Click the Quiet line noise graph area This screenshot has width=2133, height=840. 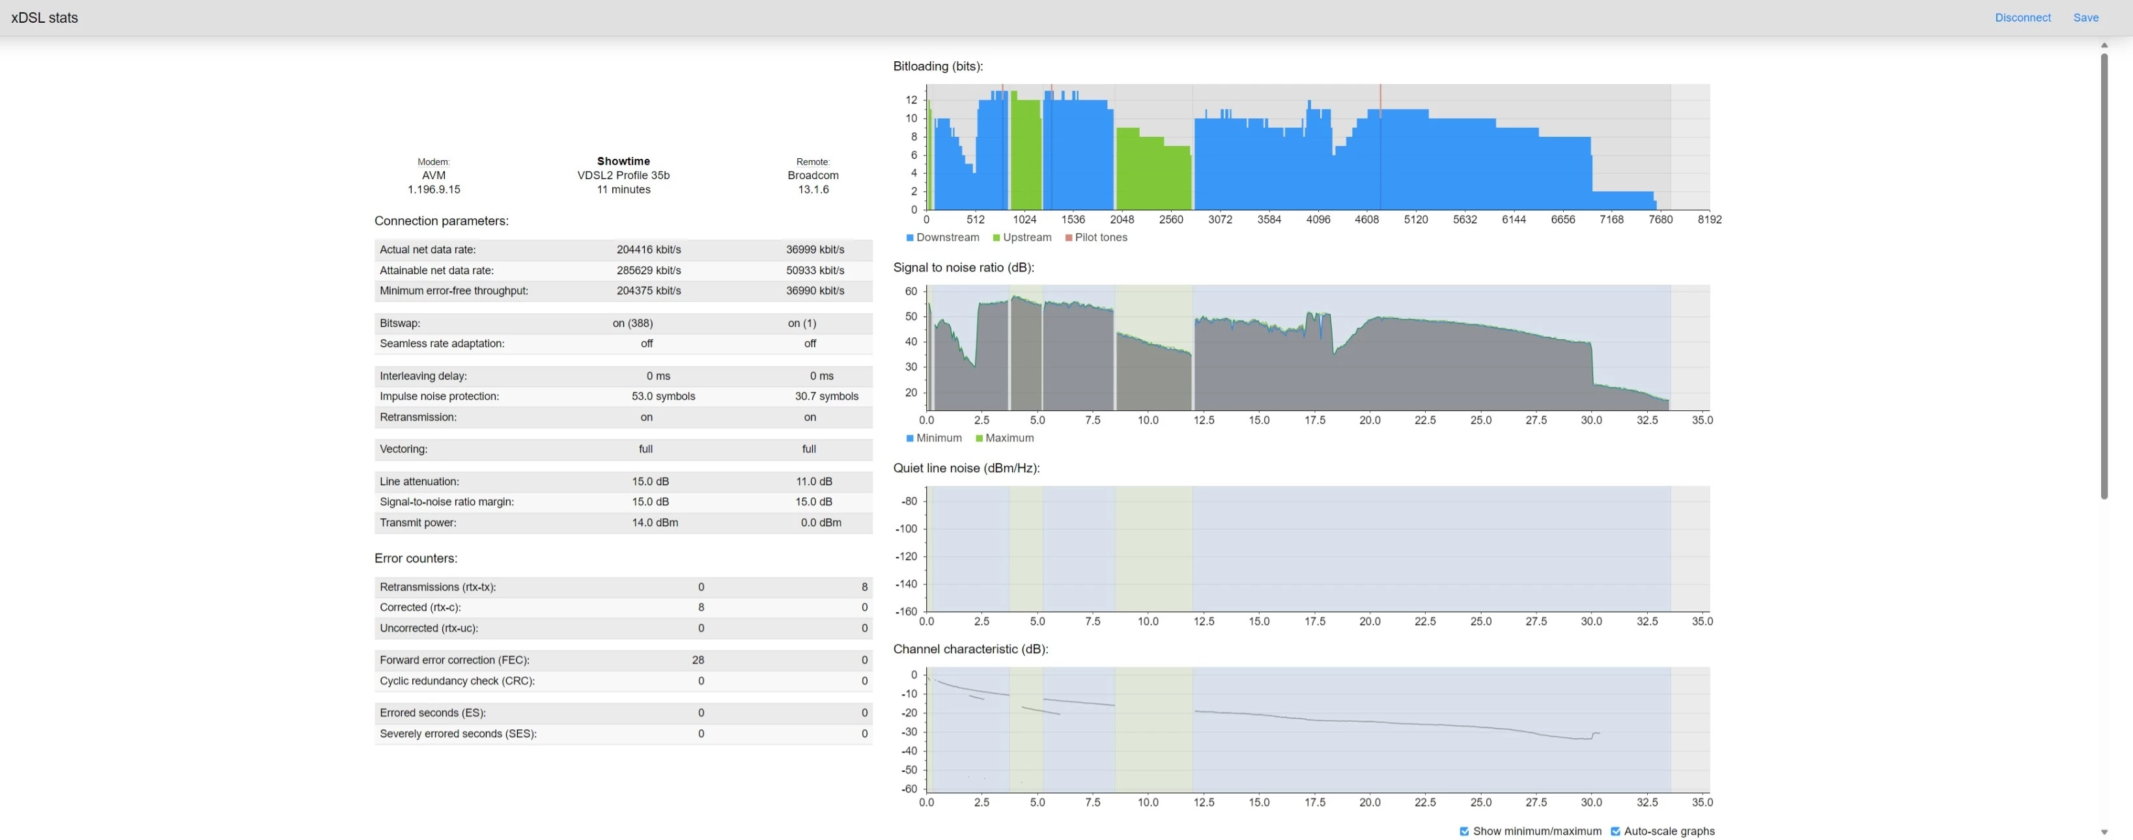click(x=1316, y=549)
